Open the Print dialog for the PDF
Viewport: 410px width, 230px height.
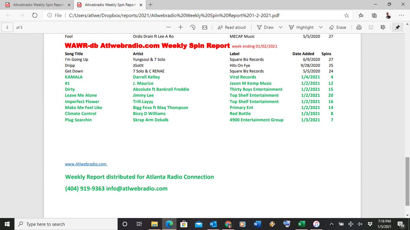click(x=359, y=27)
